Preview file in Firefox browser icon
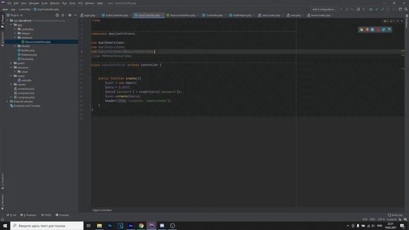Screen dimensions: 409x230 pyautogui.click(x=367, y=29)
